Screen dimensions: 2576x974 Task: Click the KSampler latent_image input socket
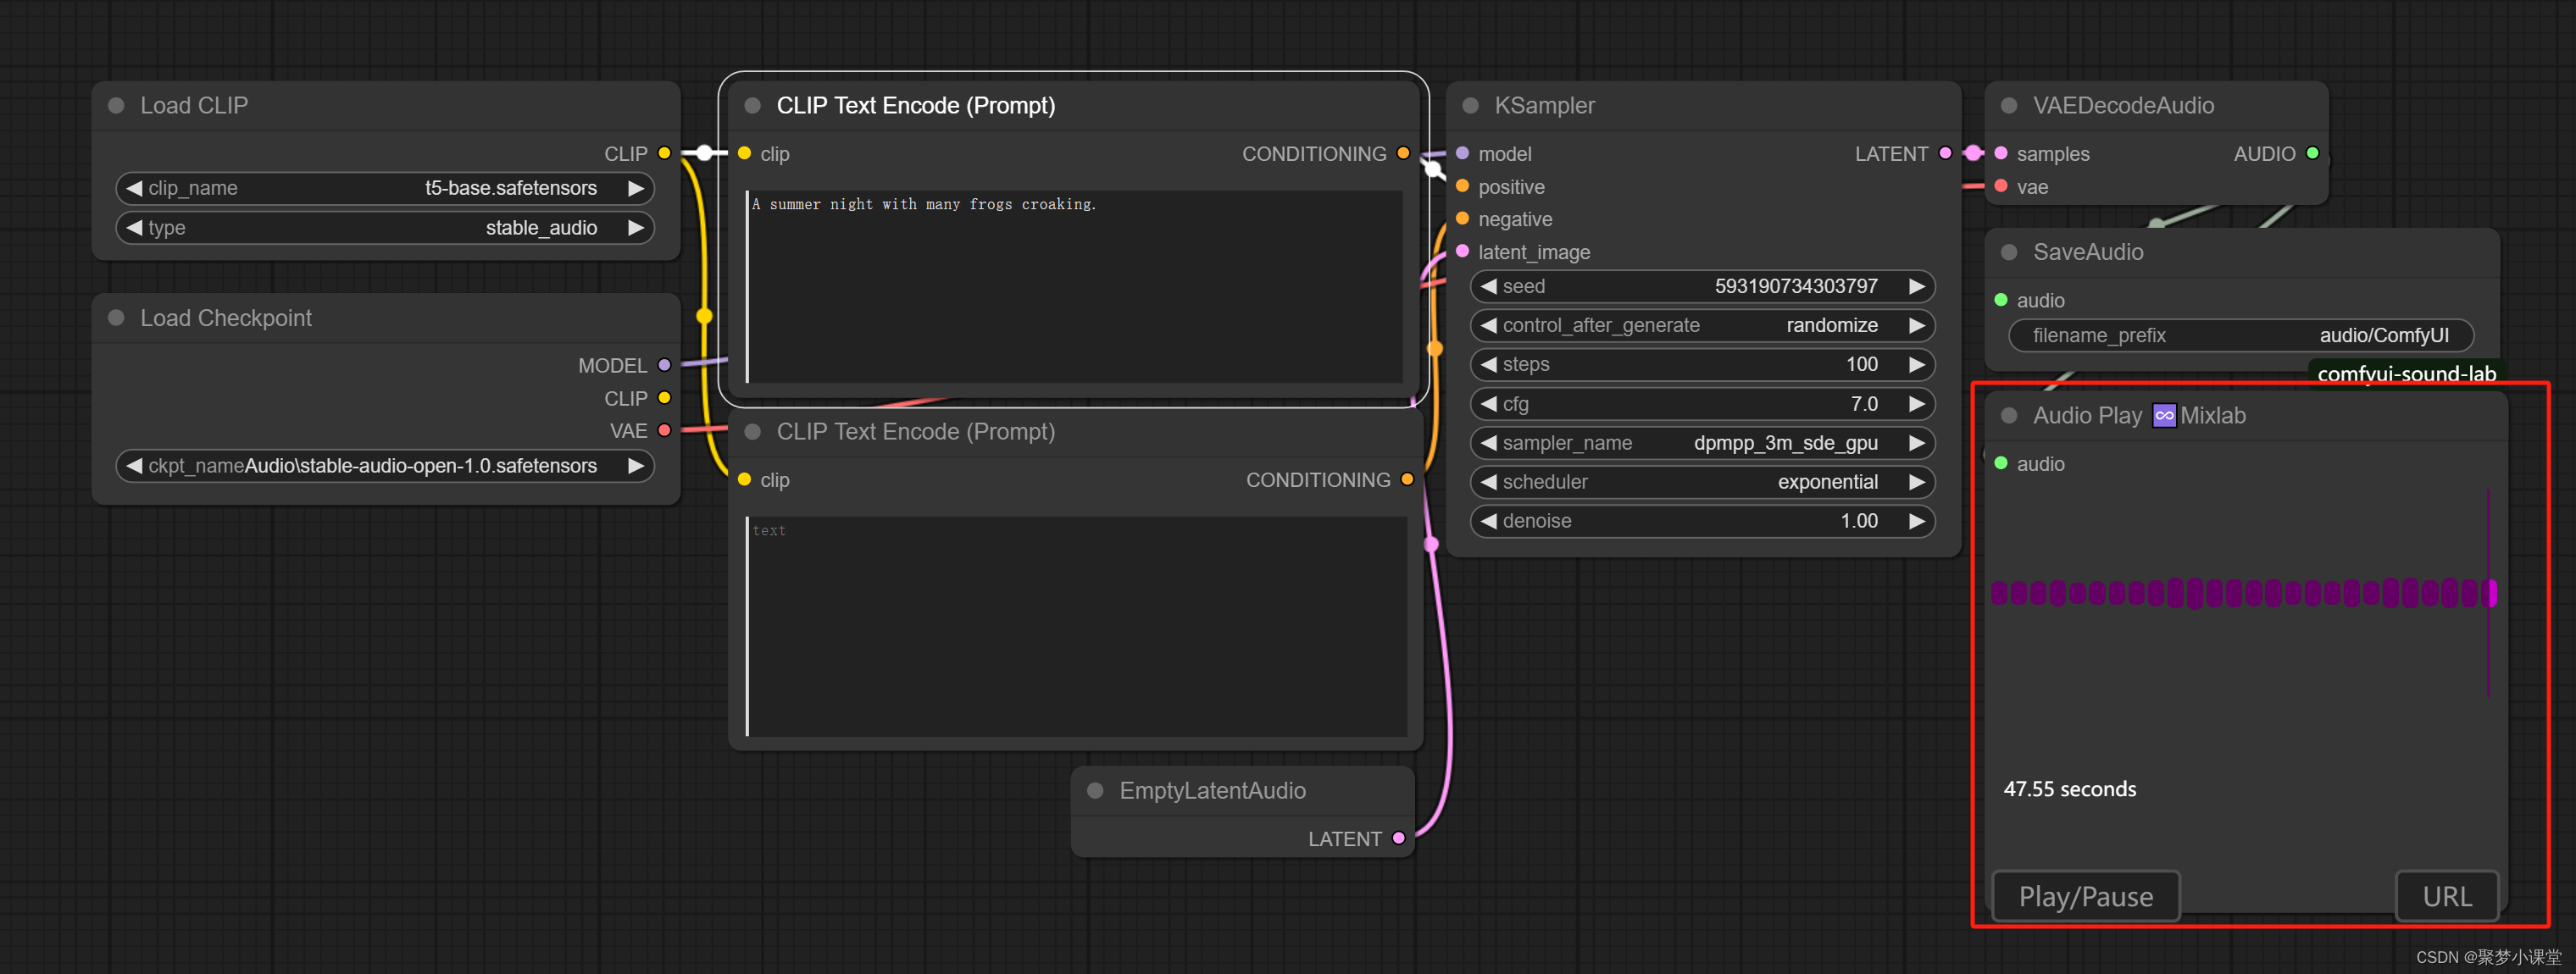click(x=1462, y=252)
